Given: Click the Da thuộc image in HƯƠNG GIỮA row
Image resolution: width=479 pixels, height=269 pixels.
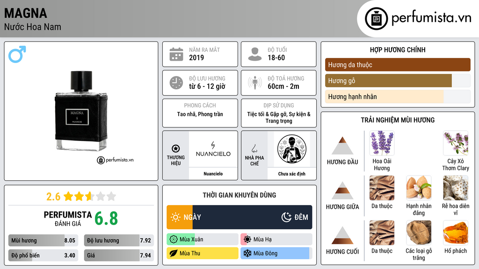Looking at the screenshot, I should coord(382,188).
